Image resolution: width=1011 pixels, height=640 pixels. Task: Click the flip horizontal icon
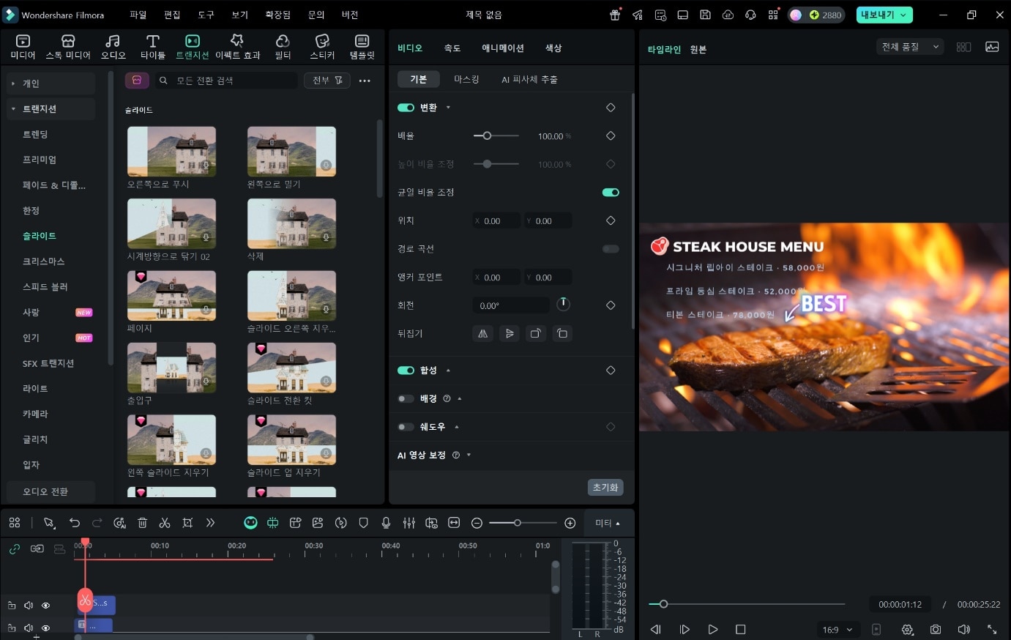click(x=482, y=334)
